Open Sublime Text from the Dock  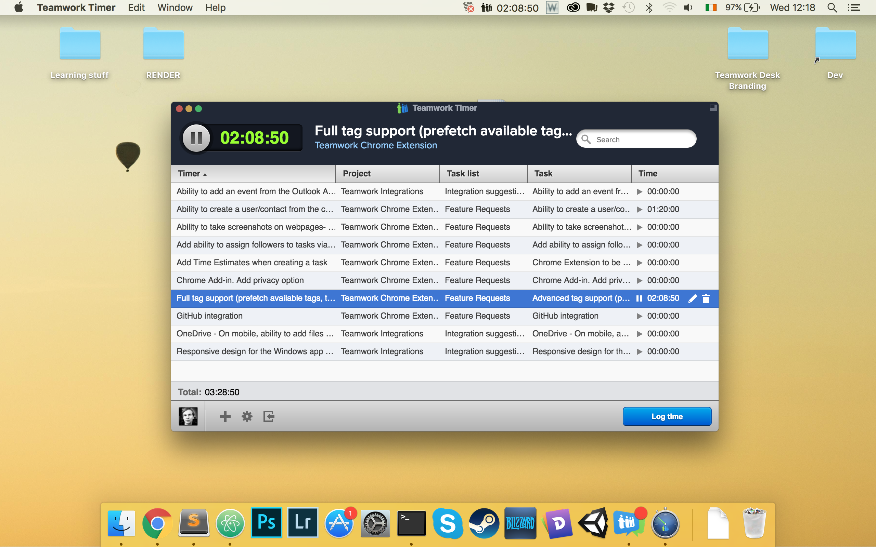pyautogui.click(x=194, y=523)
